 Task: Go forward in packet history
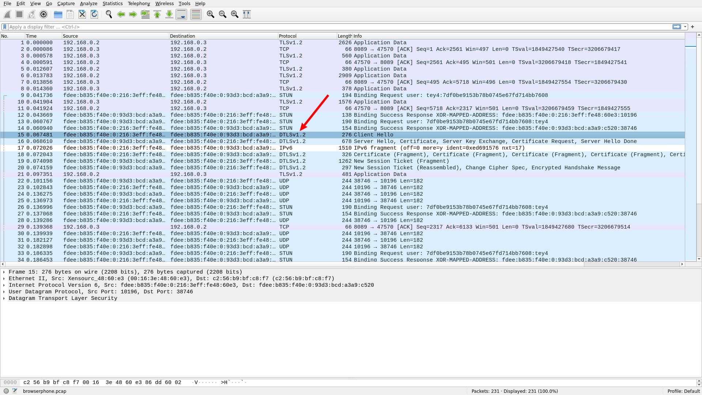point(133,14)
